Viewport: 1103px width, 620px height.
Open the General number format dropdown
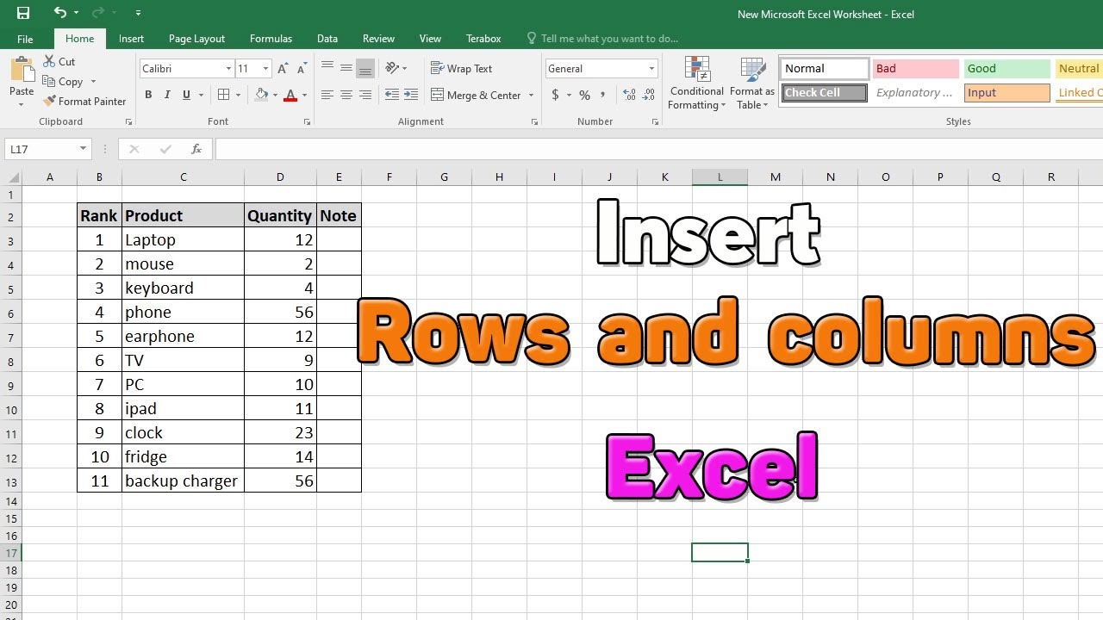[652, 69]
